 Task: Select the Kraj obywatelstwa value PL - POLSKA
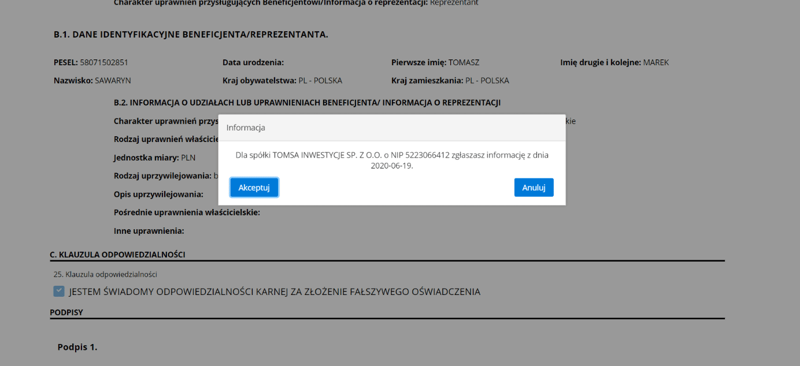click(321, 80)
